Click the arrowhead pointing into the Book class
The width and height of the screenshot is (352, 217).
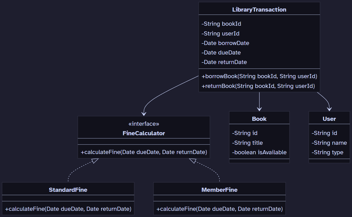tap(259, 109)
